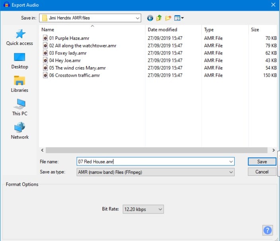Click the Audacity icon in title bar

pyautogui.click(x=6, y=5)
